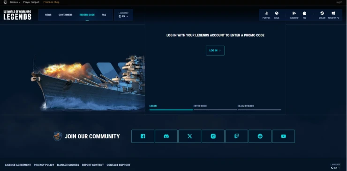Viewport: 347px width, 171px height.
Task: Open the Facebook community link
Action: pyautogui.click(x=143, y=136)
